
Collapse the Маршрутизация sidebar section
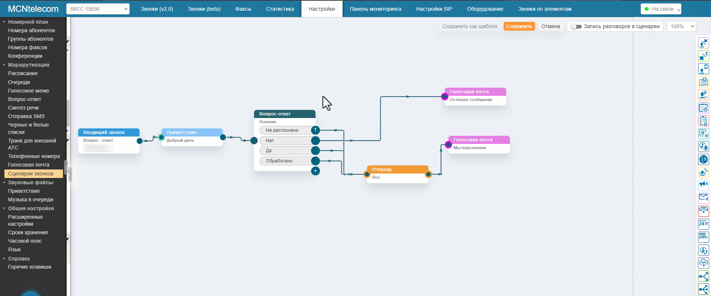(x=4, y=65)
